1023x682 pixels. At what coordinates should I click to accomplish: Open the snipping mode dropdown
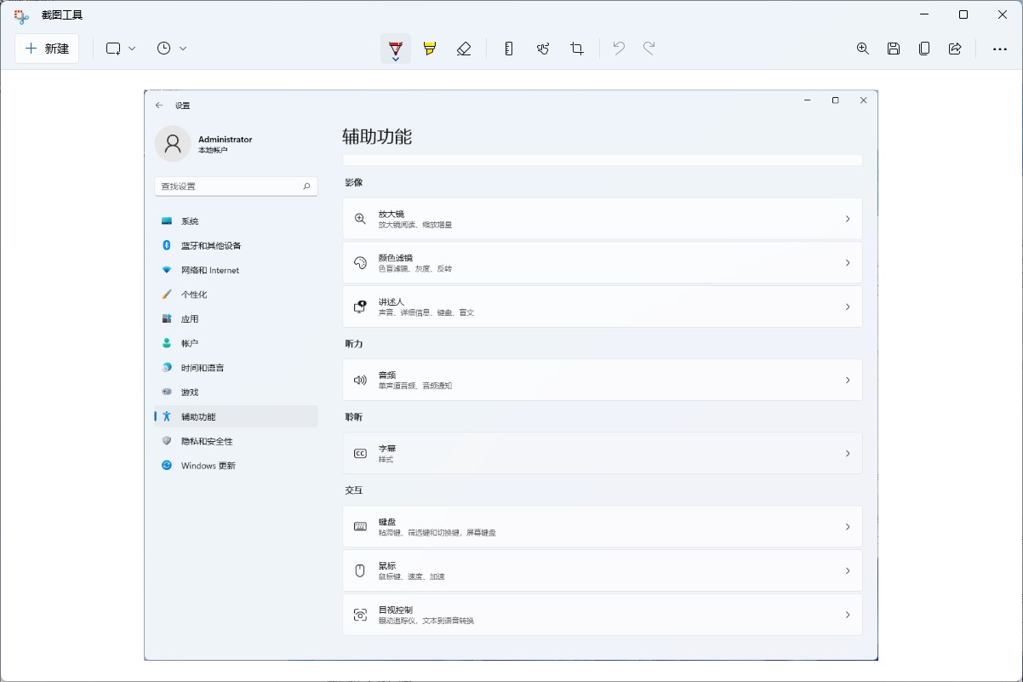coord(133,49)
